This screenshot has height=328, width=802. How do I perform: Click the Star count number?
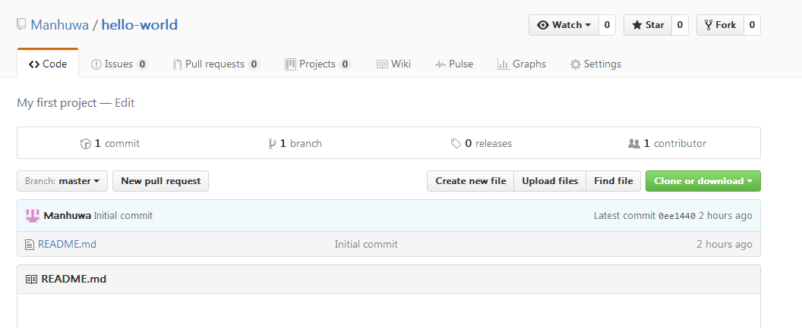pyautogui.click(x=680, y=25)
